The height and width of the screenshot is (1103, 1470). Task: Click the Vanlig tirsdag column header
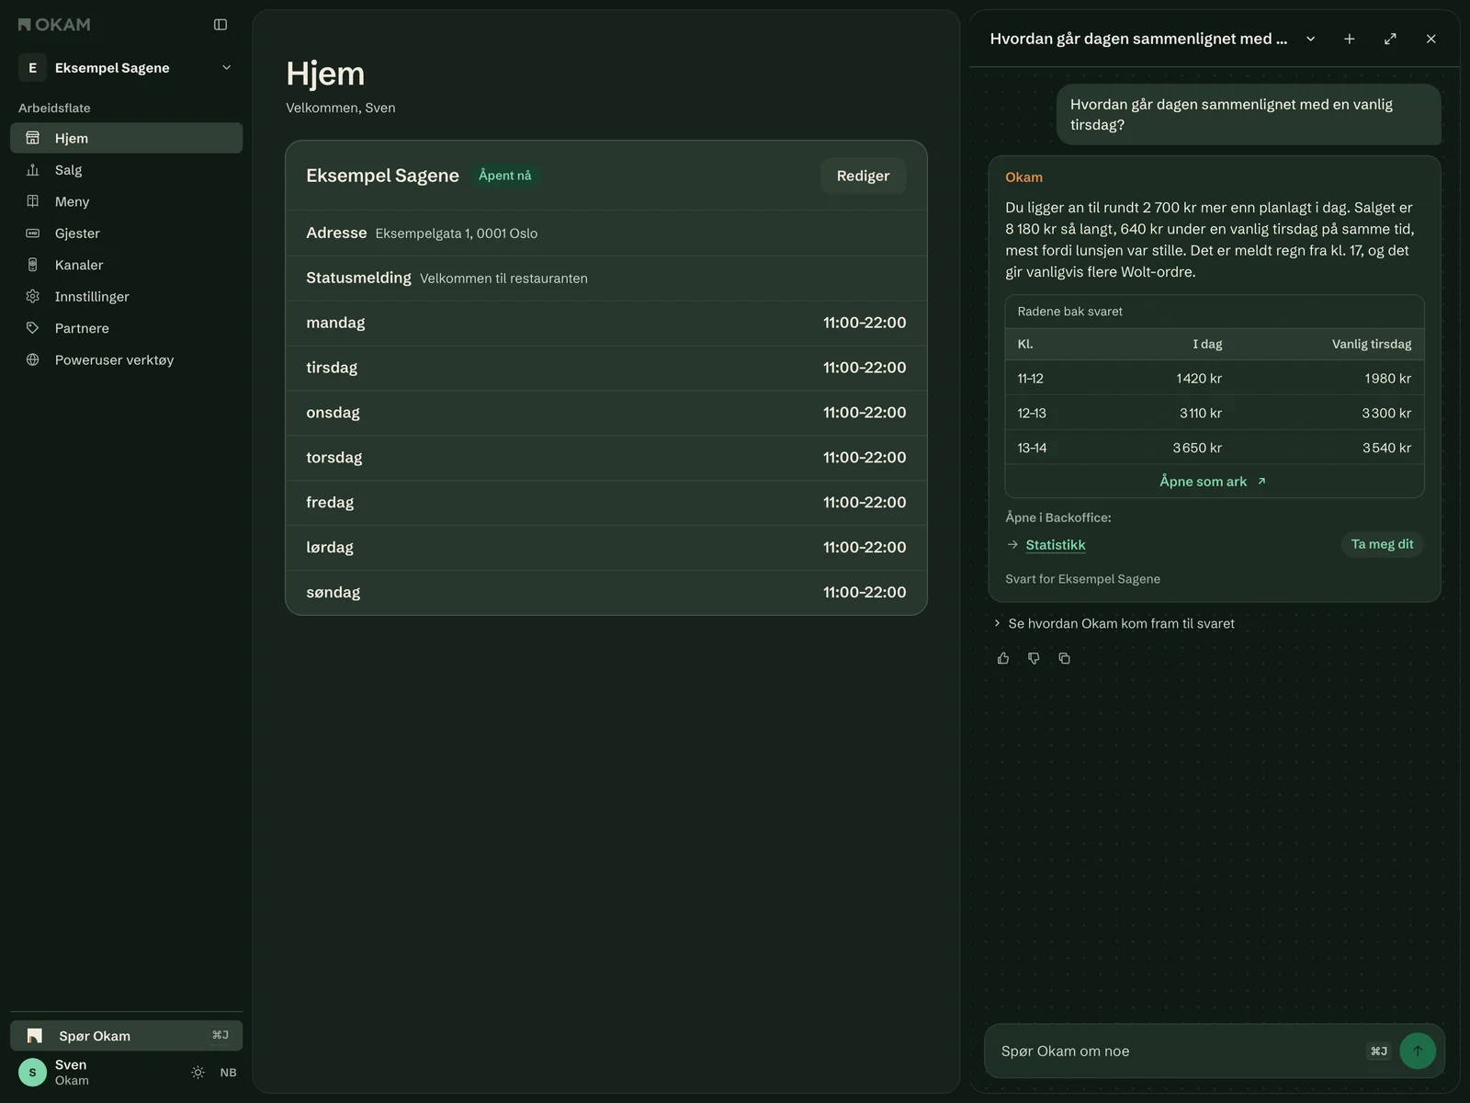1372,344
